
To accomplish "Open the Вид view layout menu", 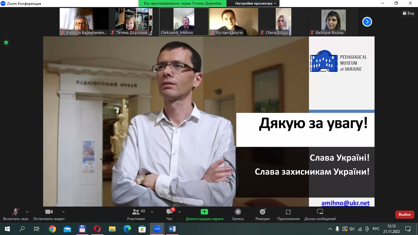I will [x=408, y=13].
